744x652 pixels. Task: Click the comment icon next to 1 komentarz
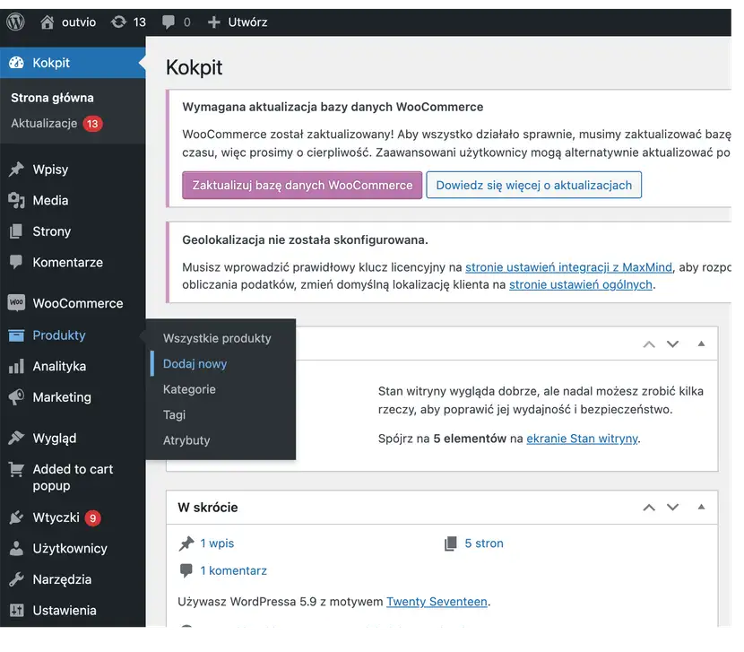pos(186,570)
